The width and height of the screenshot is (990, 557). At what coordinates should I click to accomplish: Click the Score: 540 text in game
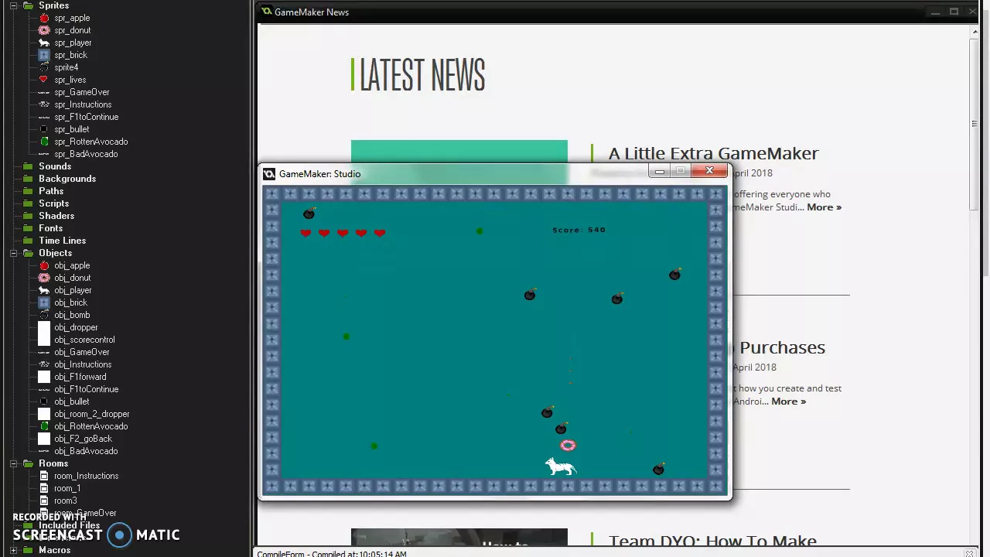[x=579, y=230]
